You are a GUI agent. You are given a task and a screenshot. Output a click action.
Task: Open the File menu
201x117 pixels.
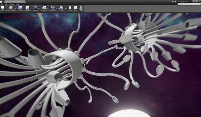click(2, 4)
